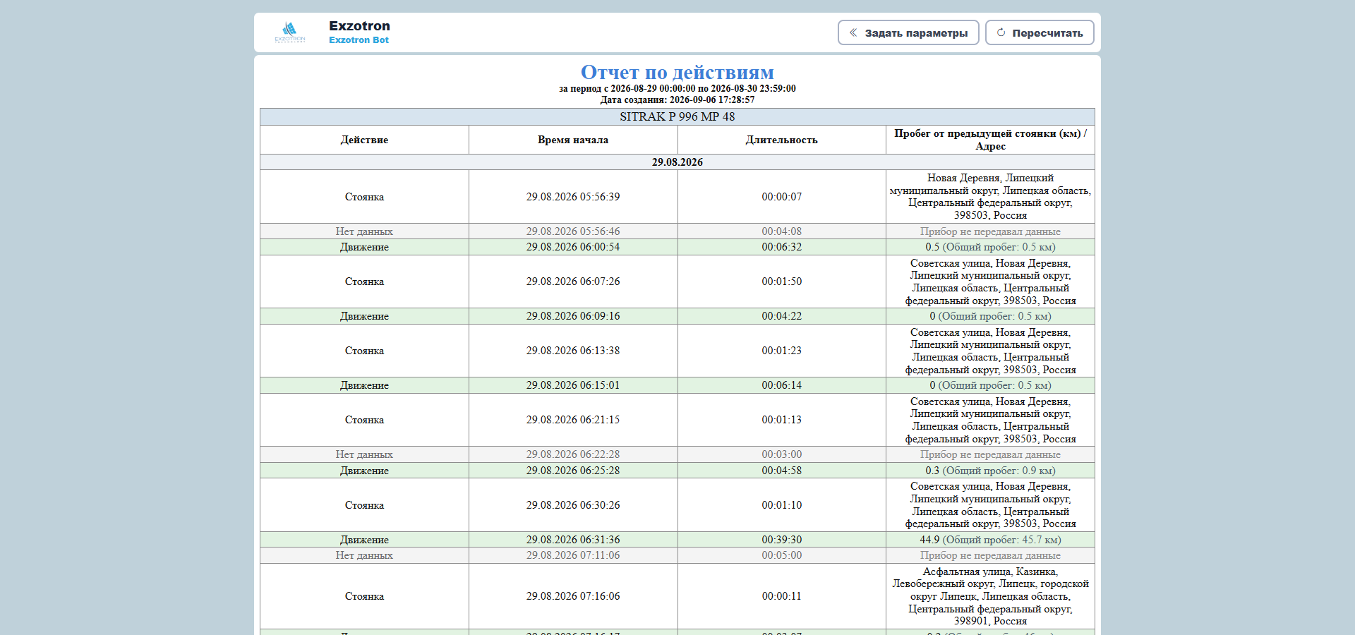
Task: Select start time 29.08.2026 07:16:06
Action: click(573, 596)
